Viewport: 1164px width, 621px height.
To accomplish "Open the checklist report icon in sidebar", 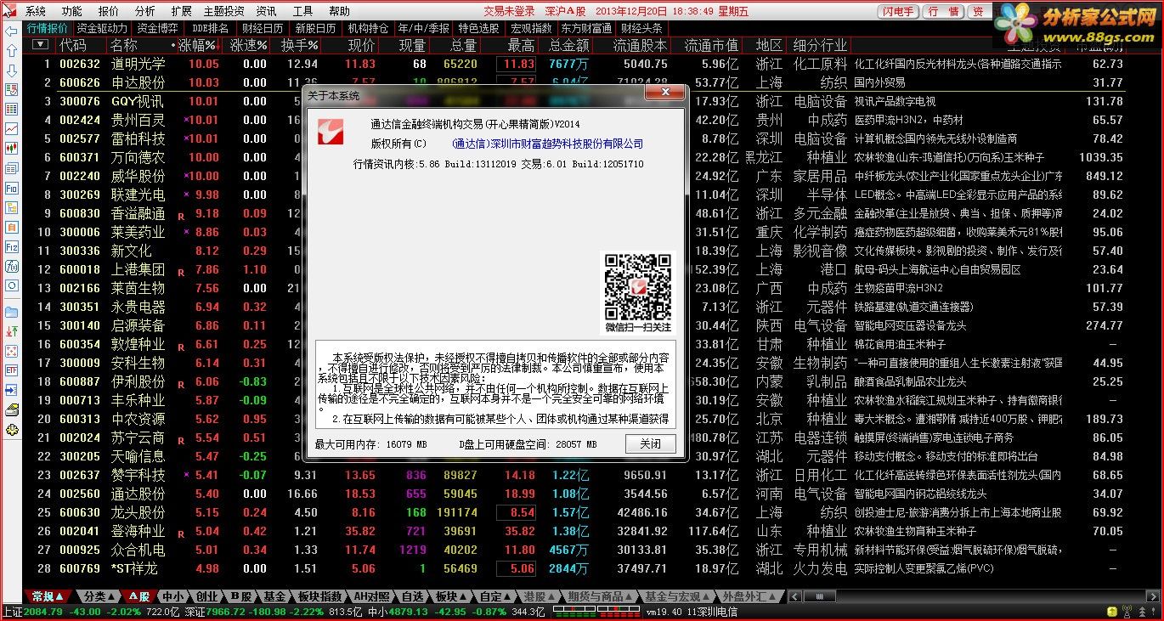I will 11,90.
